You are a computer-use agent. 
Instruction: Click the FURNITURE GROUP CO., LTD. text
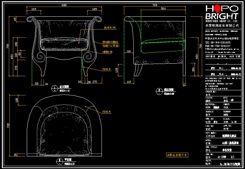222,21
